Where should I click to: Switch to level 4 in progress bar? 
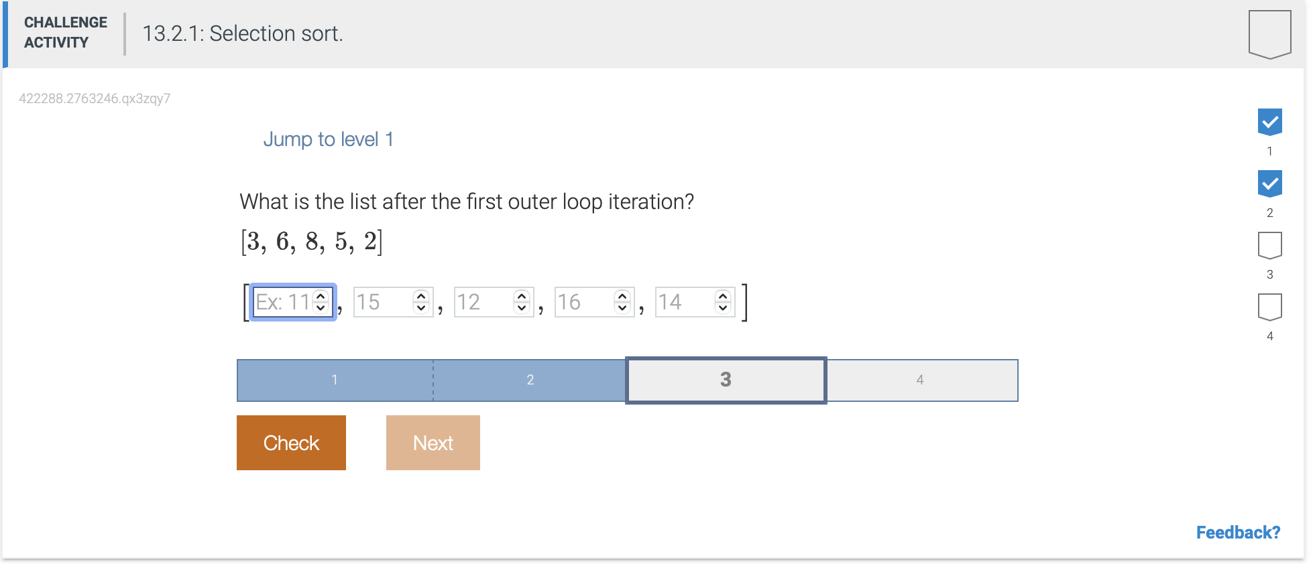point(921,380)
